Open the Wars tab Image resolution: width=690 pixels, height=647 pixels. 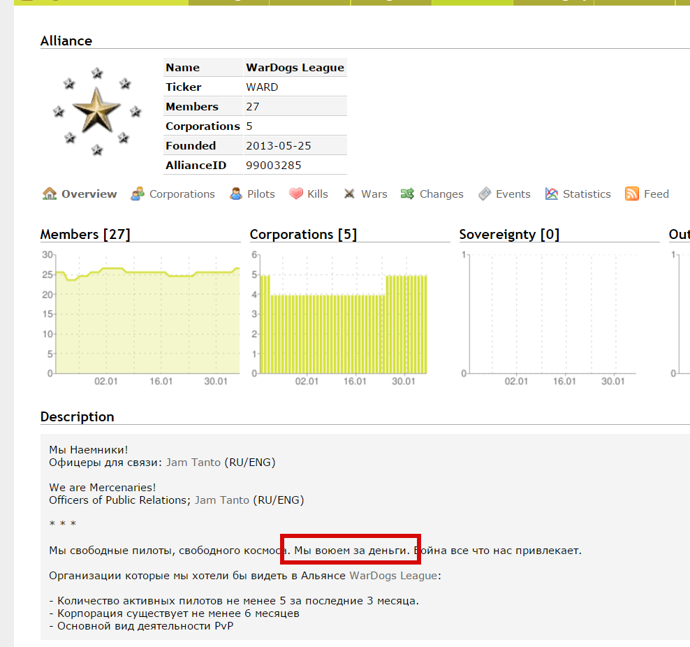(x=374, y=194)
